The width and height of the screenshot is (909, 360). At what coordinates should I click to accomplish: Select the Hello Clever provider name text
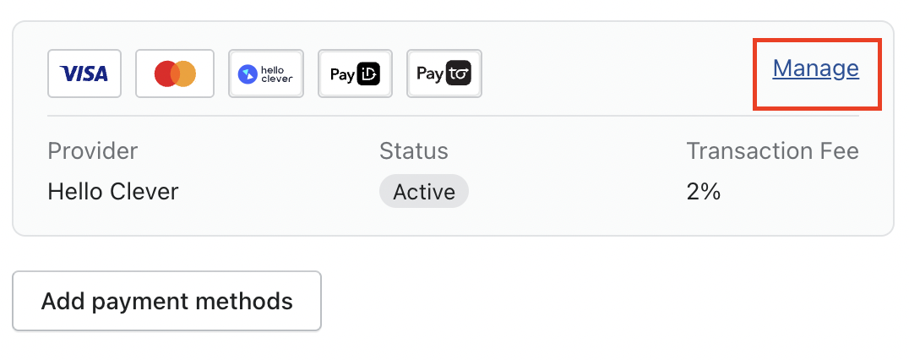coord(113,192)
